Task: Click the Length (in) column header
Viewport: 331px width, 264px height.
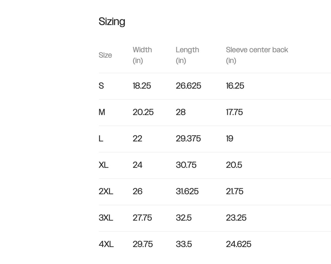Action: tap(187, 55)
